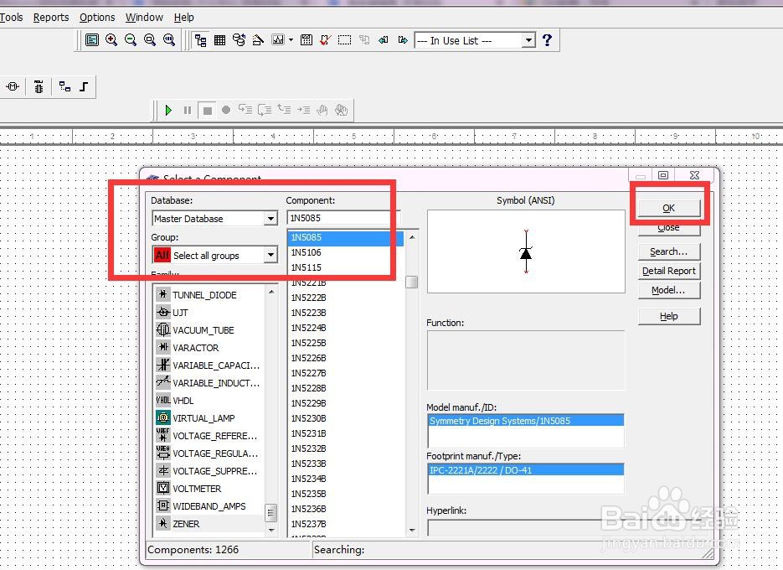
Task: Launch the component wizard icon
Action: pos(258,40)
